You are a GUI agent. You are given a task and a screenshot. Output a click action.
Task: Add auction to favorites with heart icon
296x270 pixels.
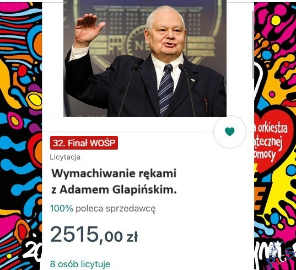[x=230, y=132]
